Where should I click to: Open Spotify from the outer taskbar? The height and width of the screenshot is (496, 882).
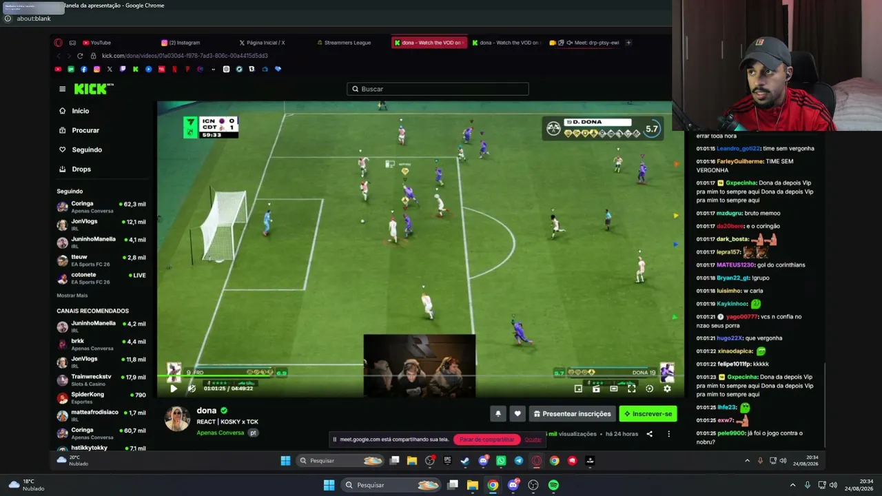(x=553, y=485)
